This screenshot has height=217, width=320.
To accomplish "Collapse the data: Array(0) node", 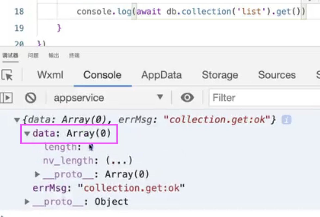I will click(x=27, y=134).
